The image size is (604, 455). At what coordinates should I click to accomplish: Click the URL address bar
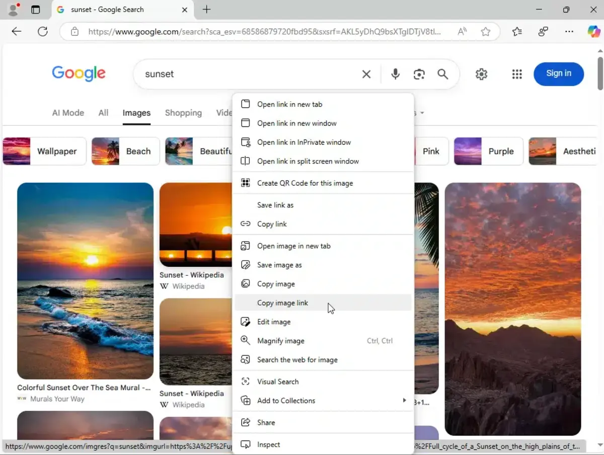coord(264,32)
